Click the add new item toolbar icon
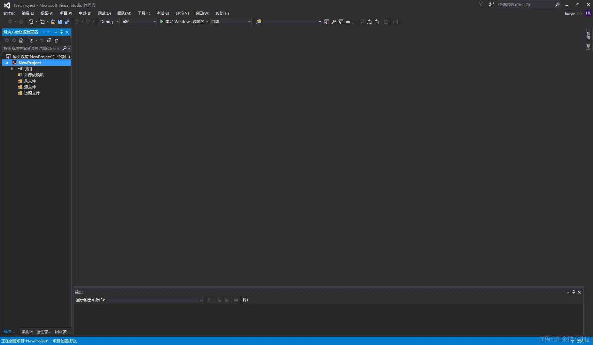Viewport: 593px width, 345px height. pos(42,22)
